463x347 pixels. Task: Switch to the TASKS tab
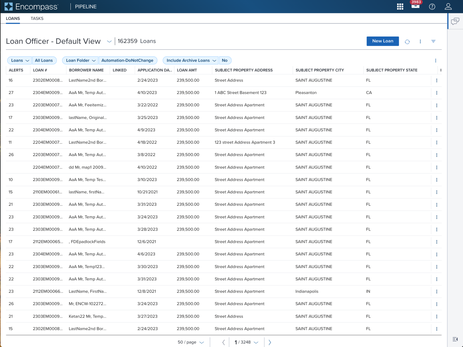37,19
